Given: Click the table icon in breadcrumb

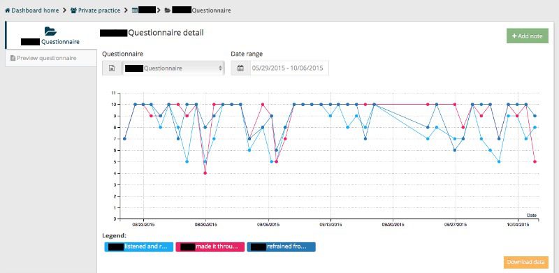Looking at the screenshot, I should (x=135, y=10).
